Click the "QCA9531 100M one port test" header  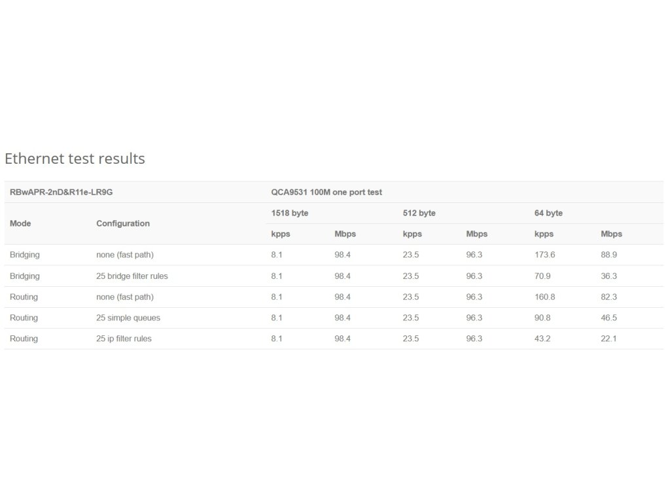326,192
